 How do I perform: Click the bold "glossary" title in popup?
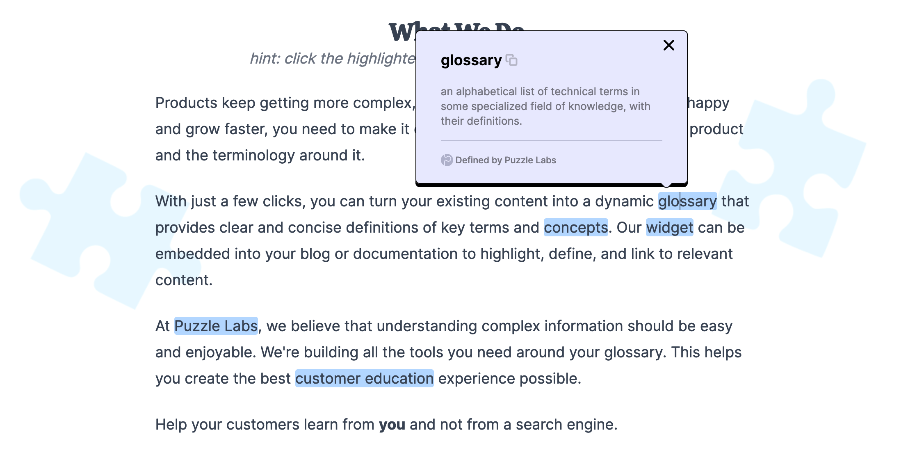tap(471, 60)
